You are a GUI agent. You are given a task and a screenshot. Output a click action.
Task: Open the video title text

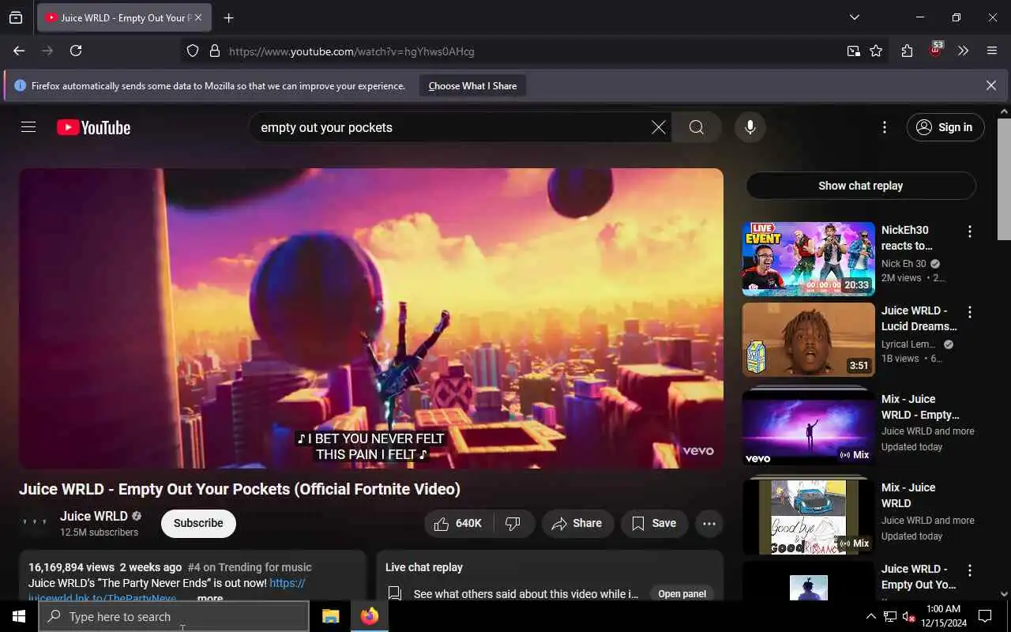coord(240,489)
